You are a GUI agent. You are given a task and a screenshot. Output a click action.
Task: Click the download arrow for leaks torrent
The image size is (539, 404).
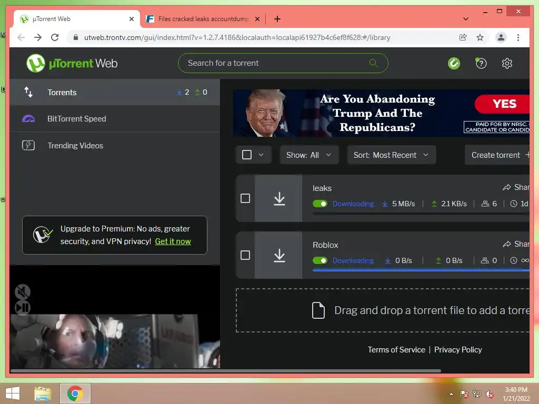point(279,198)
